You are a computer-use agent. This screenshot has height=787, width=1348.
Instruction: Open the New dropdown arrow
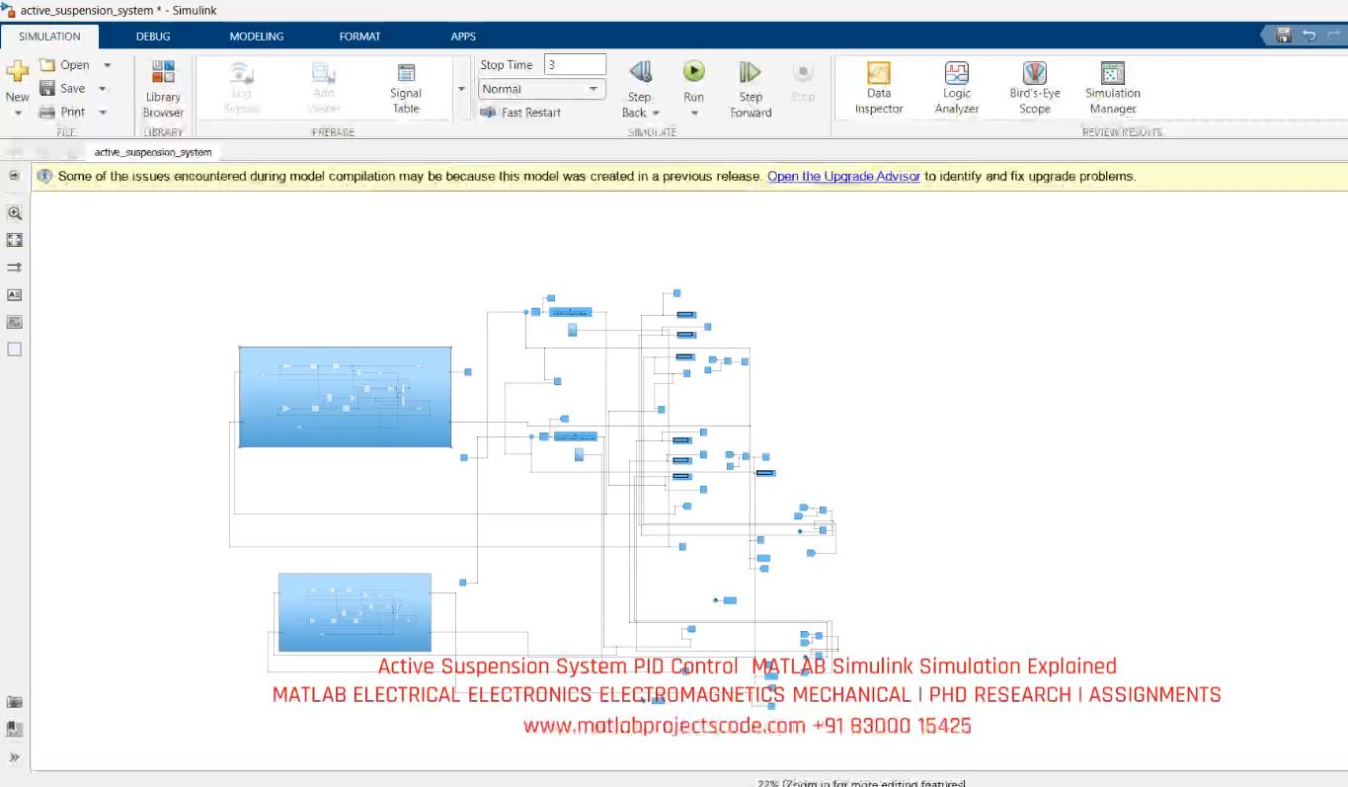pyautogui.click(x=17, y=113)
